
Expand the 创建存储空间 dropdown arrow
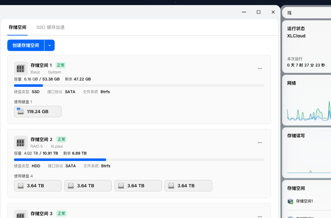(50, 45)
